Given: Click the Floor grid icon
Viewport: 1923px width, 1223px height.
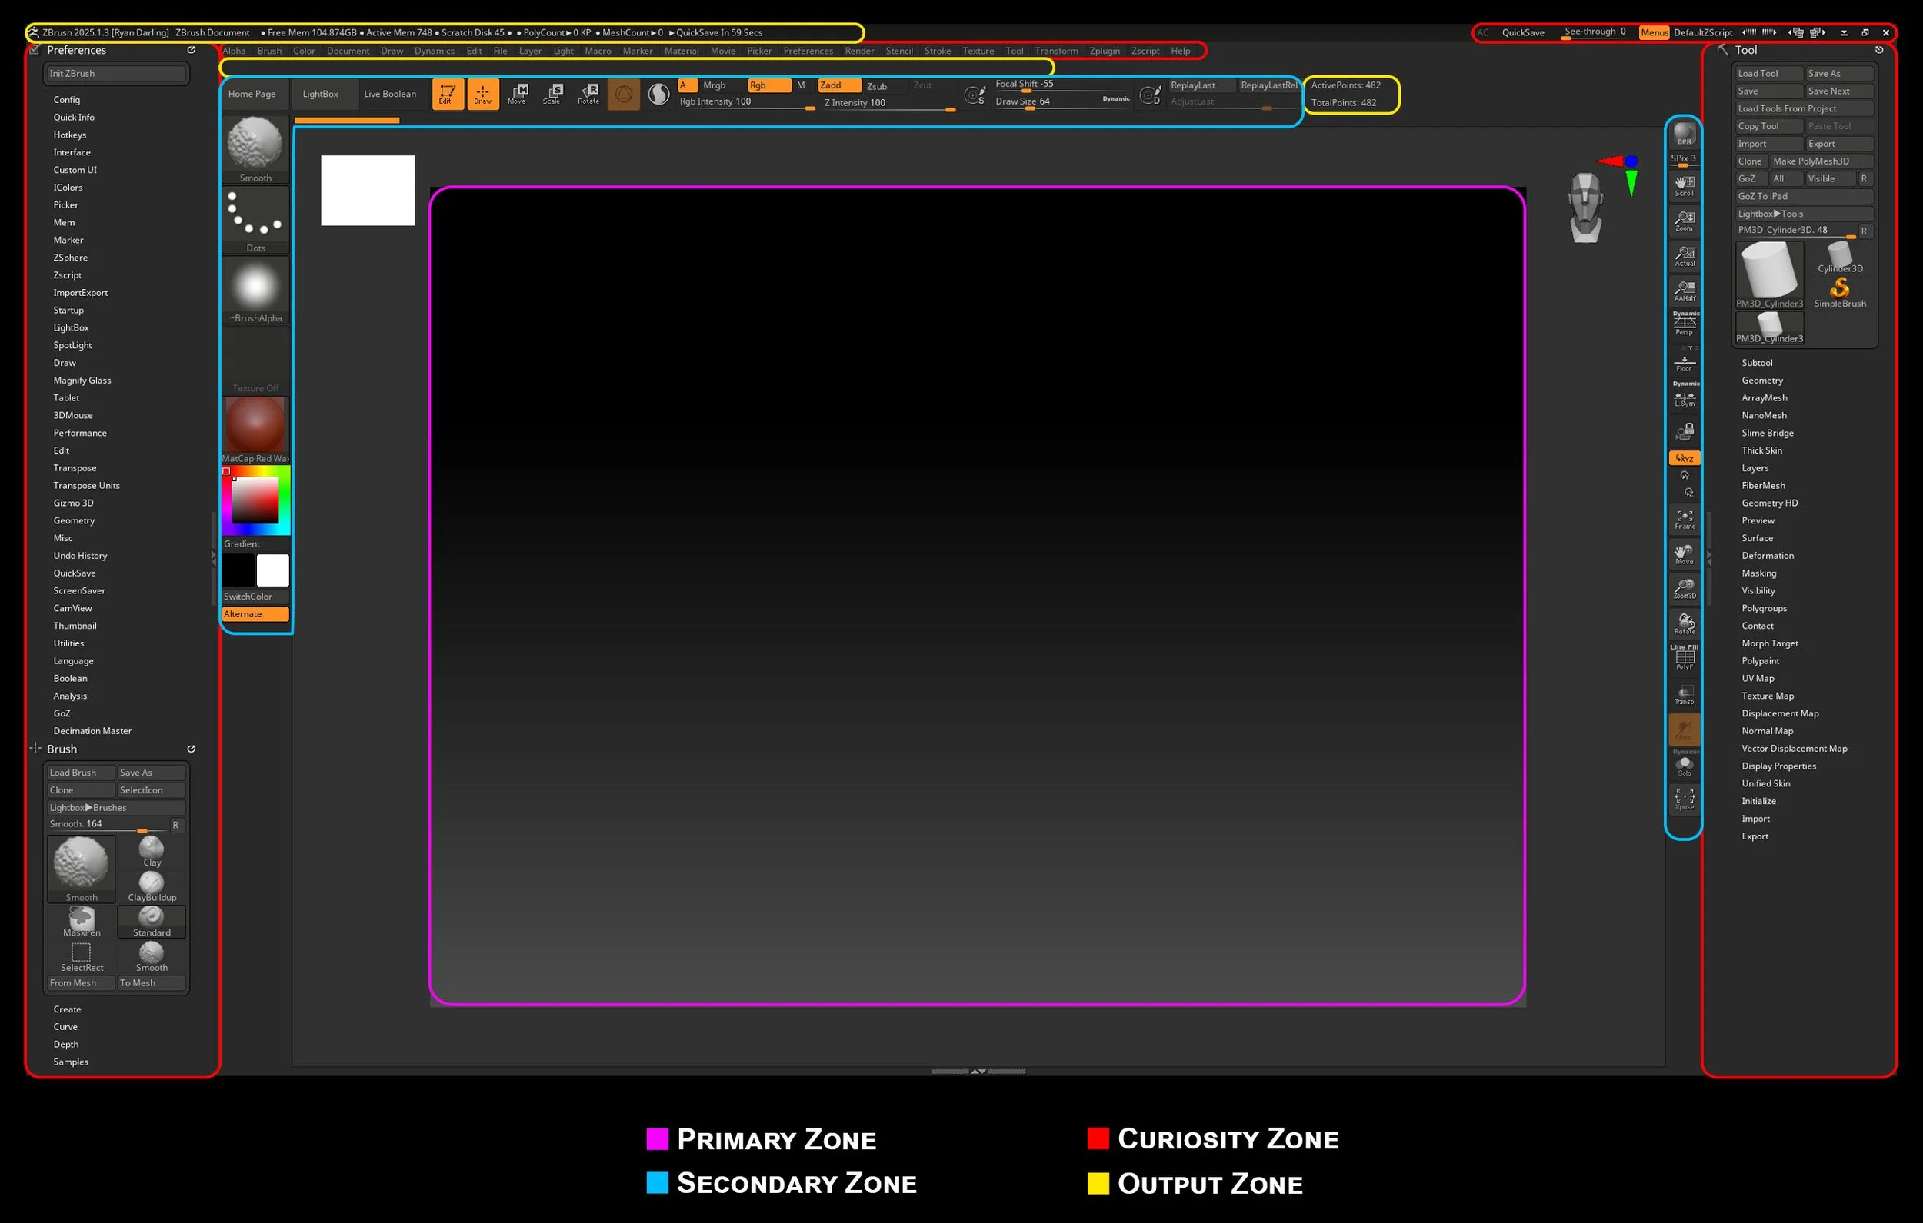Looking at the screenshot, I should pyautogui.click(x=1685, y=364).
